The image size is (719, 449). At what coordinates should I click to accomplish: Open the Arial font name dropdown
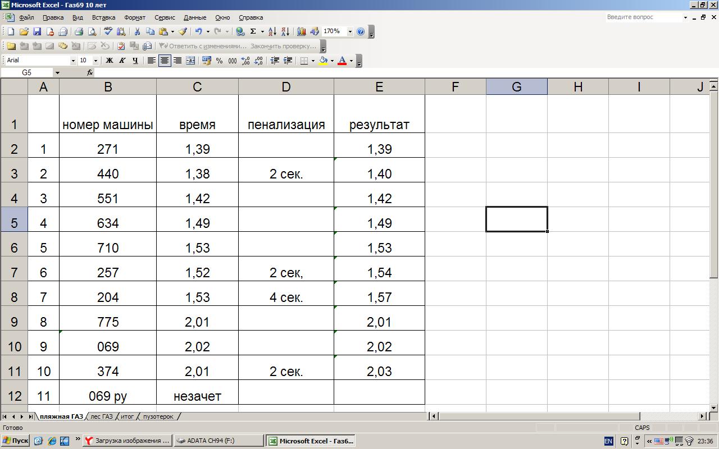[72, 61]
